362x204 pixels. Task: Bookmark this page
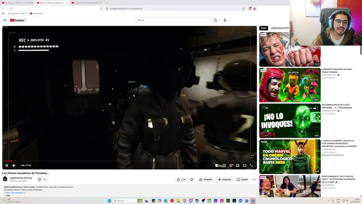(101, 8)
